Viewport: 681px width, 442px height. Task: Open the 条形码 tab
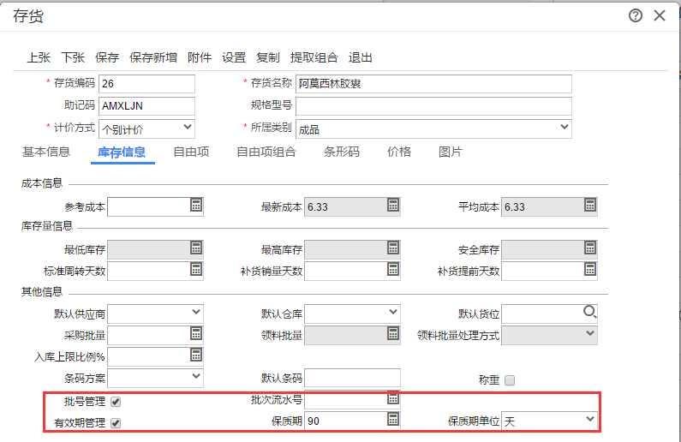pyautogui.click(x=342, y=152)
